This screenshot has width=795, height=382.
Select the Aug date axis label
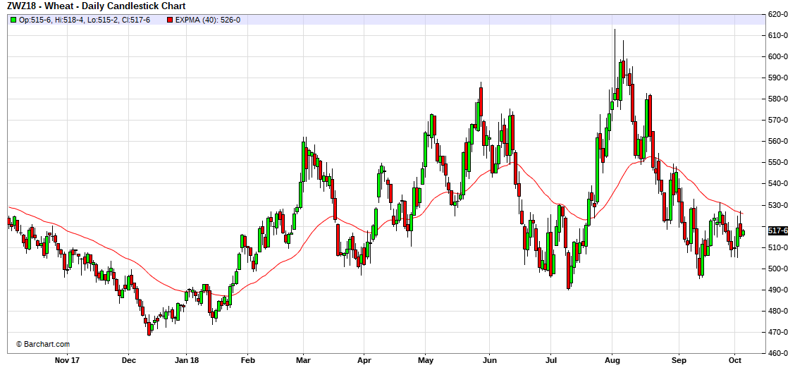click(x=612, y=359)
